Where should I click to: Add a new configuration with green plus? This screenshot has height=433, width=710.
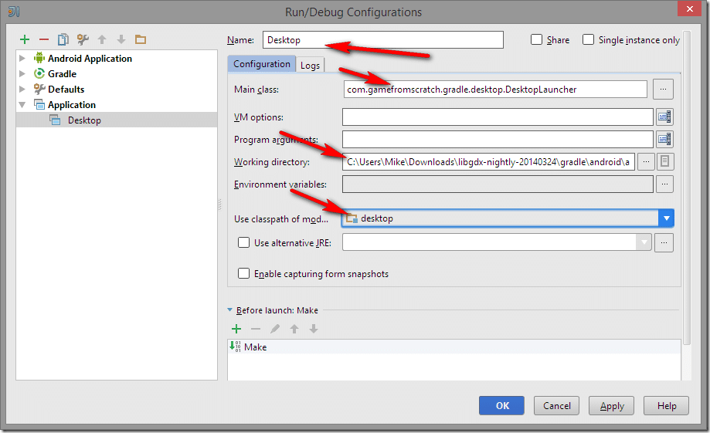click(25, 40)
